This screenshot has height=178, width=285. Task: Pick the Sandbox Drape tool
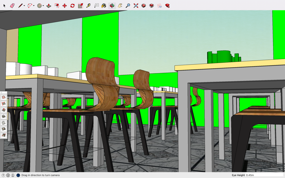pos(4,122)
